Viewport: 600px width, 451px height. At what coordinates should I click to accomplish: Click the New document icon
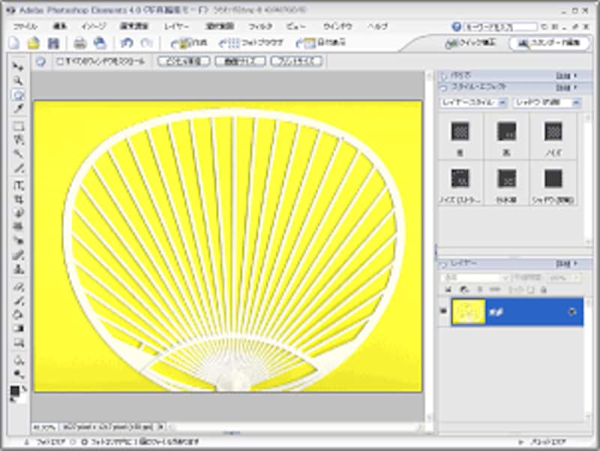click(13, 43)
